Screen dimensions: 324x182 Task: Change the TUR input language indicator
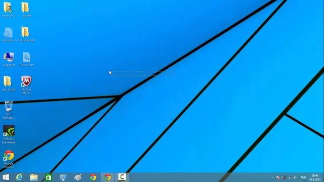point(303,177)
